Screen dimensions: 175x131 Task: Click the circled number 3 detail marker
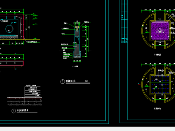(x=13, y=111)
